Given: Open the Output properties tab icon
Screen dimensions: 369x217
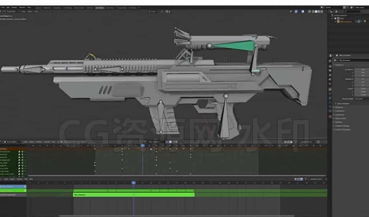Looking at the screenshot, I should pos(330,71).
